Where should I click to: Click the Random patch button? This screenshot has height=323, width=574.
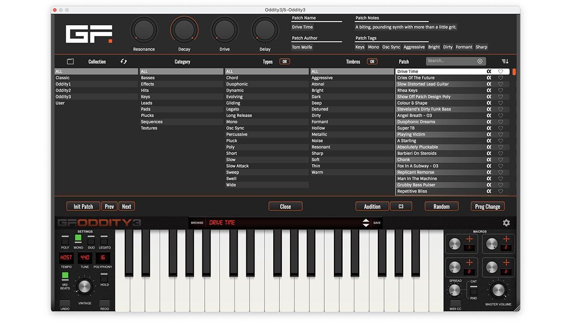point(441,206)
